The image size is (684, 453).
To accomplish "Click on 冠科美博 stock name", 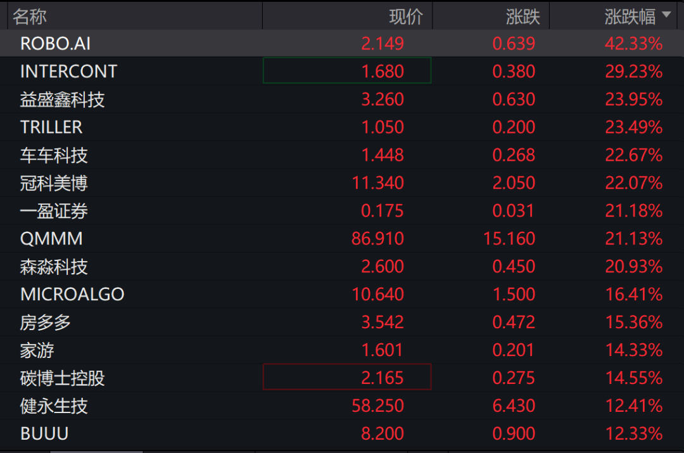I will [54, 183].
